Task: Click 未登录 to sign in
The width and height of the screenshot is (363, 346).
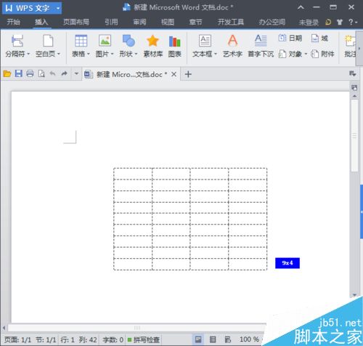Action: pos(309,23)
